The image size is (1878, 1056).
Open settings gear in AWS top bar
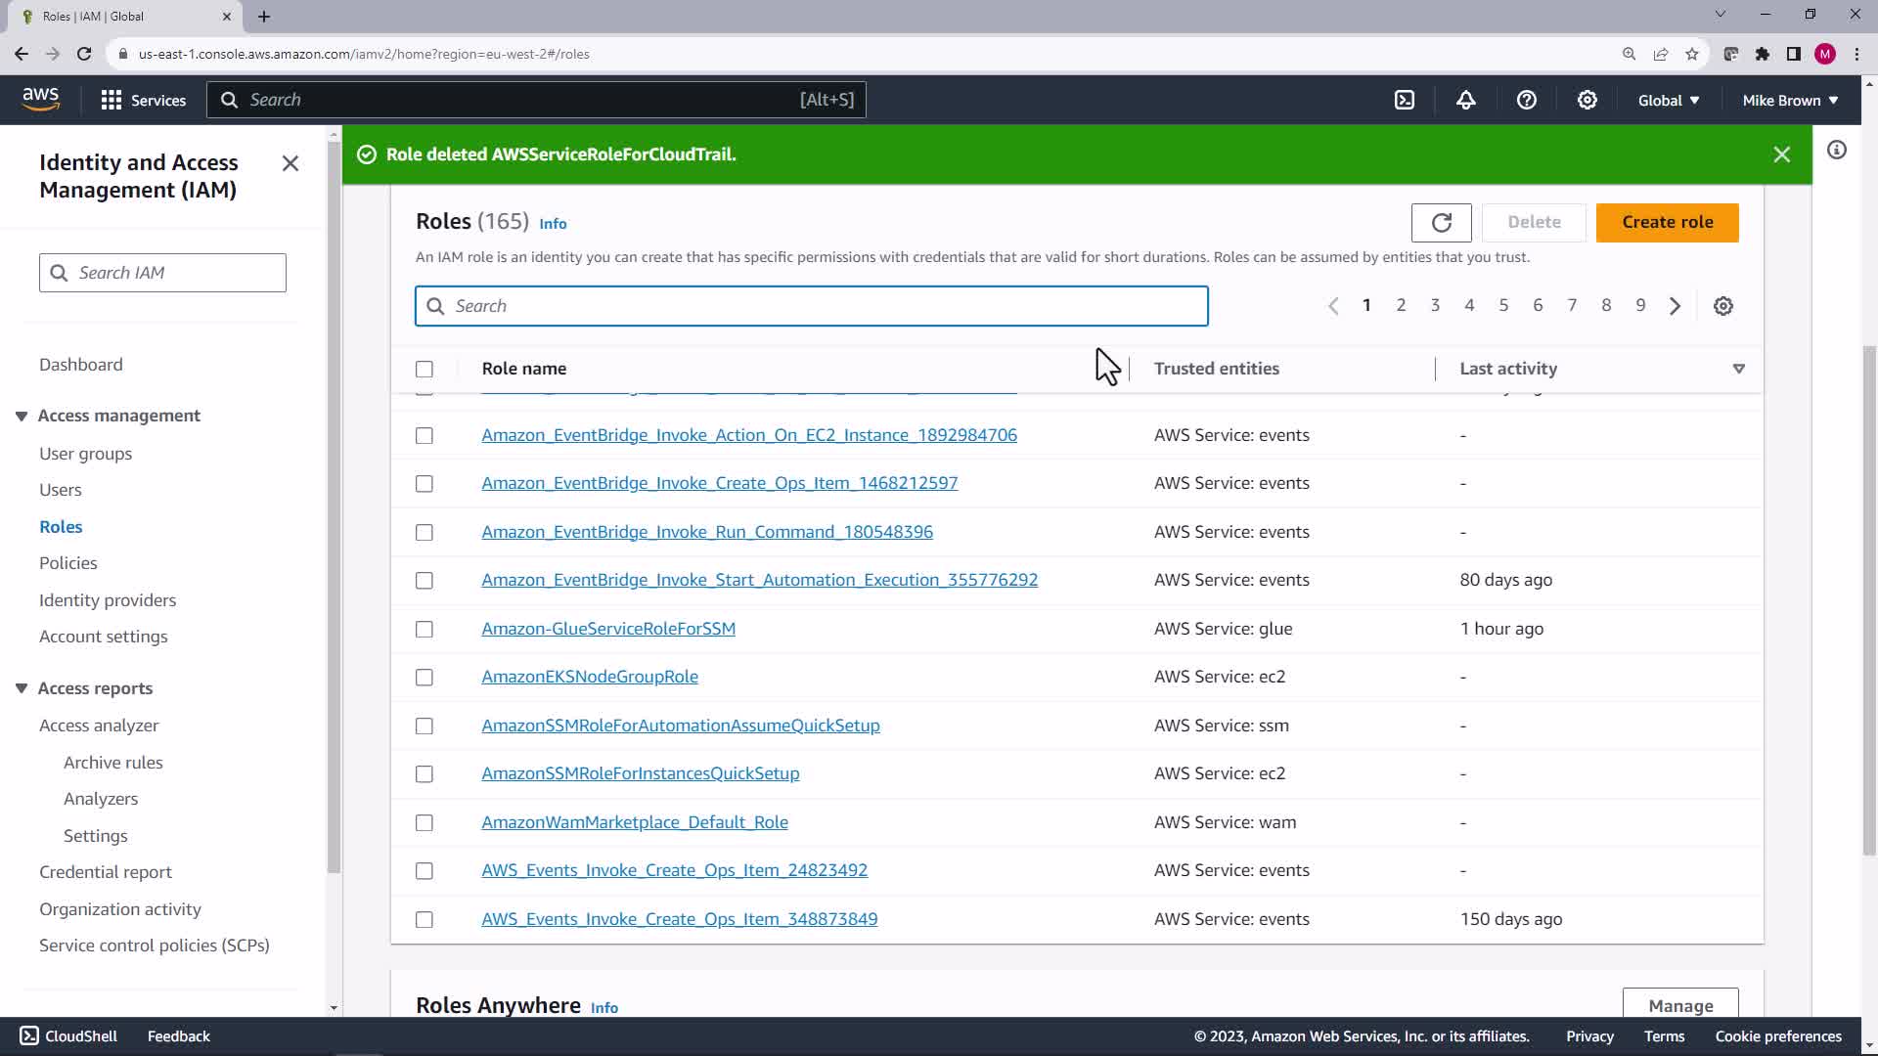pyautogui.click(x=1587, y=100)
